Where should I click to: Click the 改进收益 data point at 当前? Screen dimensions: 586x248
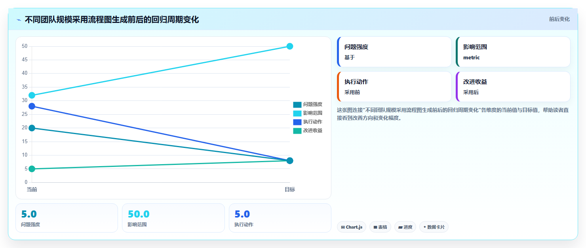click(x=32, y=169)
